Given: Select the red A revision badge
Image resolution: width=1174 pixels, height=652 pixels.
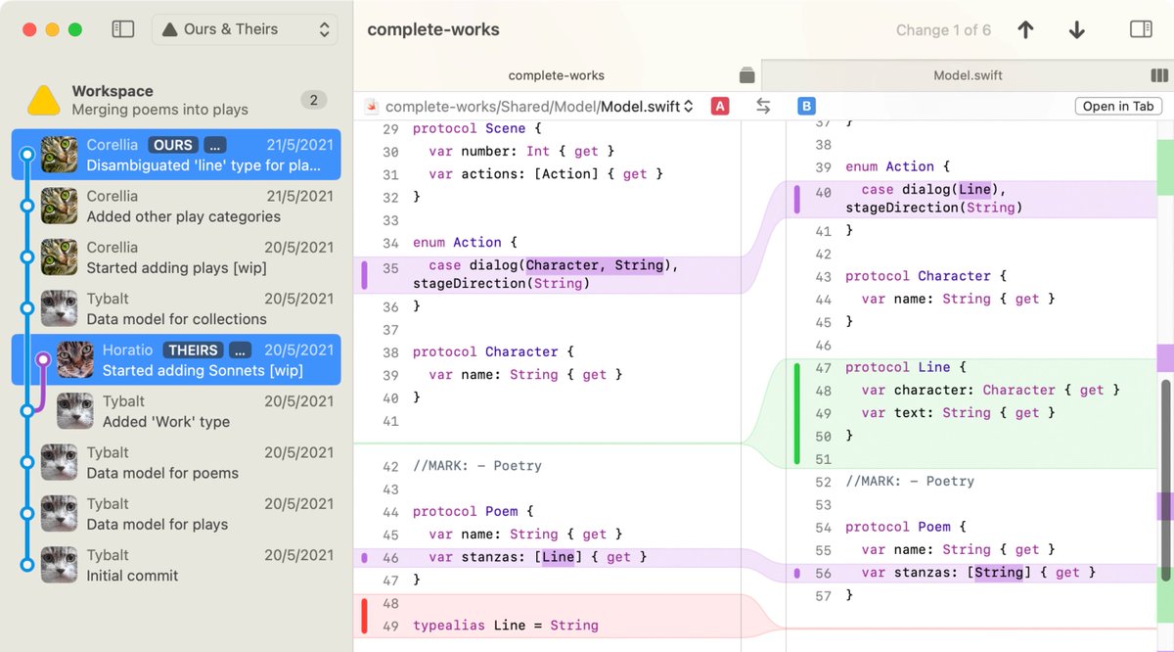Looking at the screenshot, I should [720, 107].
